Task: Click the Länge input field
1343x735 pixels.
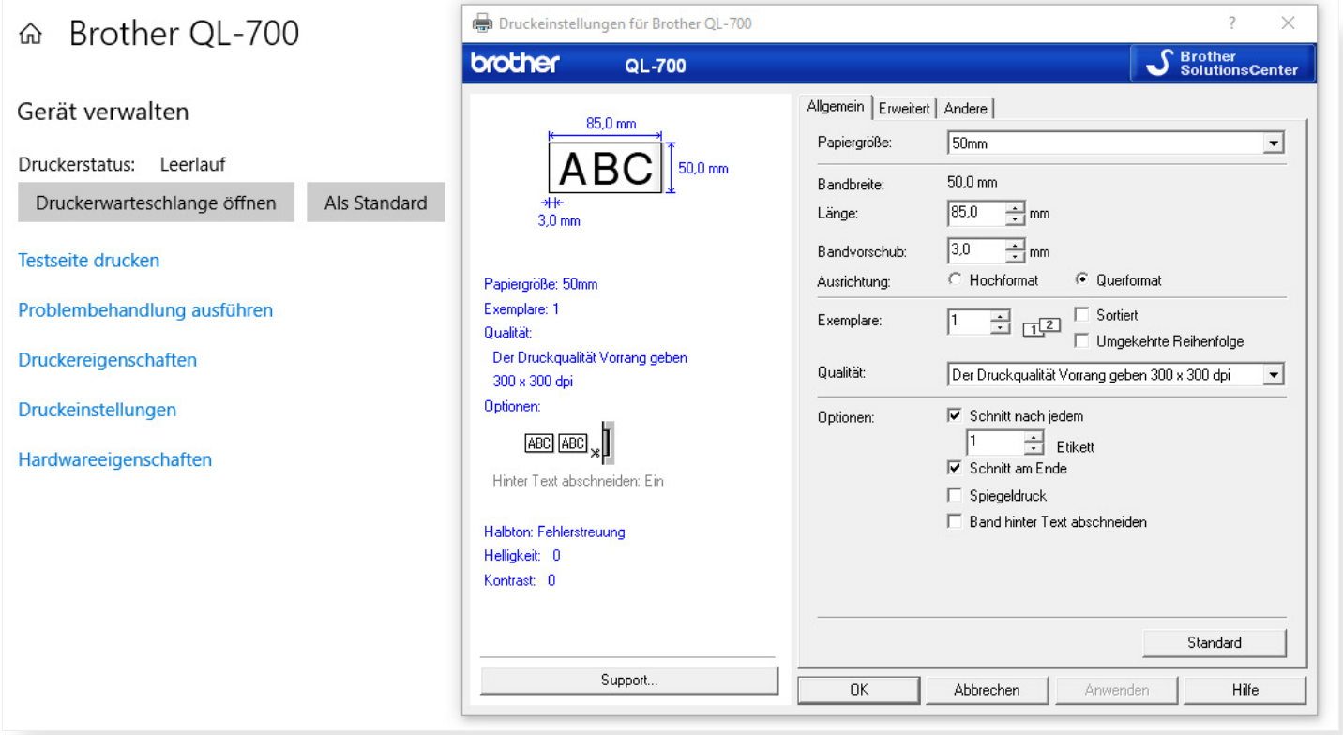Action: tap(976, 214)
